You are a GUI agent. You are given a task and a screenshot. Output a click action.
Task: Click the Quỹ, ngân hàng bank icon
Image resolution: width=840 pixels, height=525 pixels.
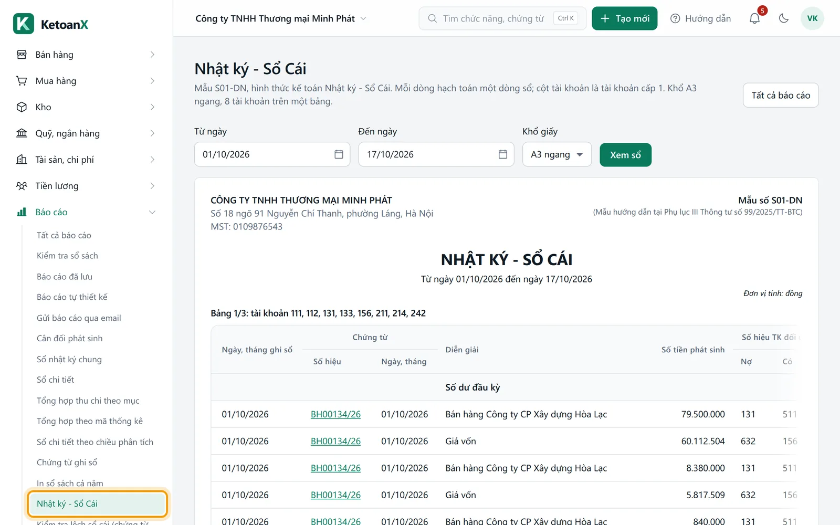click(x=22, y=133)
